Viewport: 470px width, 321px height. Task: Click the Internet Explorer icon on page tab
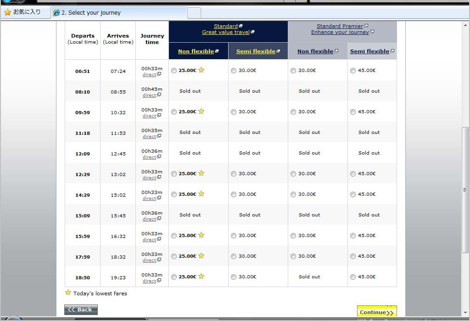56,13
